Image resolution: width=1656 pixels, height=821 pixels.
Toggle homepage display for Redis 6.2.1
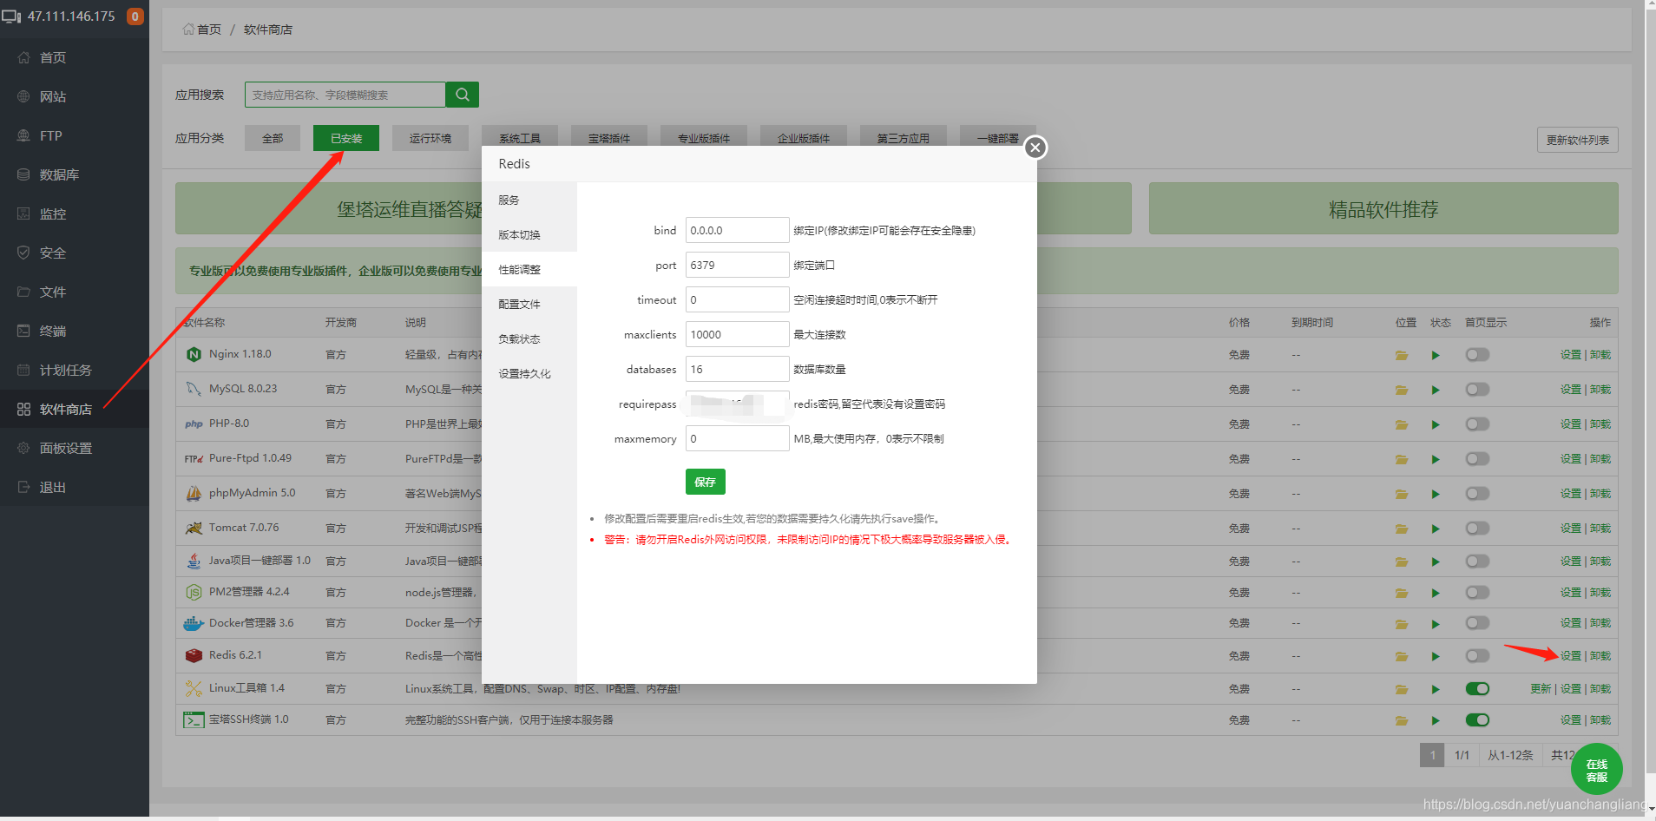[1477, 655]
